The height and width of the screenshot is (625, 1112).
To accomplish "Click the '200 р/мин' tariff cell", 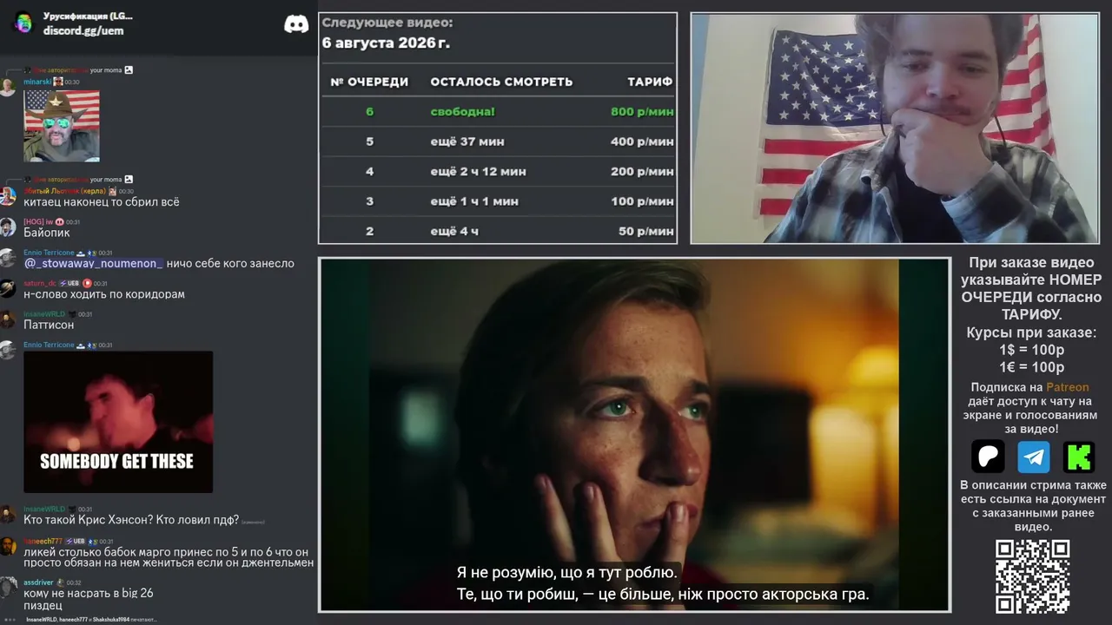I will (642, 172).
